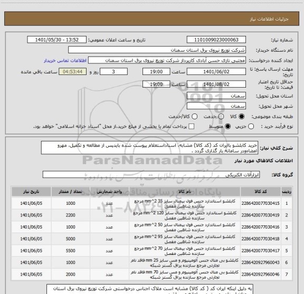Click the quantity 5500 cell
304x294 pixels.
click(70, 251)
